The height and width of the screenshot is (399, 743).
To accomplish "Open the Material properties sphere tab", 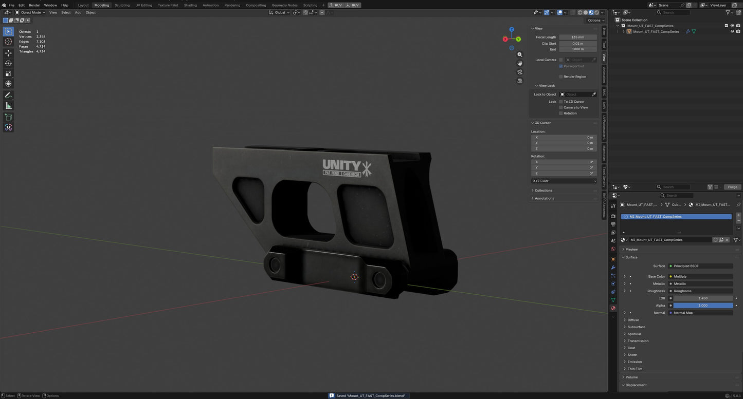I will [613, 308].
